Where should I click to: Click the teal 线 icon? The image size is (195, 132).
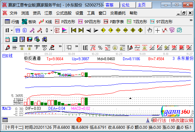tap(179, 30)
